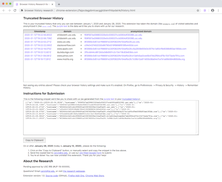
Task: Select the Browser History Research tab
Action: (x=35, y=4)
